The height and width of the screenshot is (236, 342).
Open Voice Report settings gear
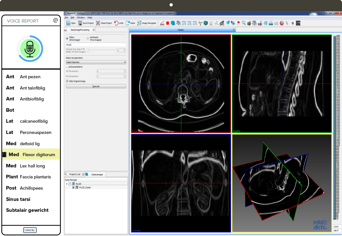tap(56, 21)
